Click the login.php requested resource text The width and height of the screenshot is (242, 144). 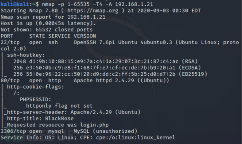94,125
